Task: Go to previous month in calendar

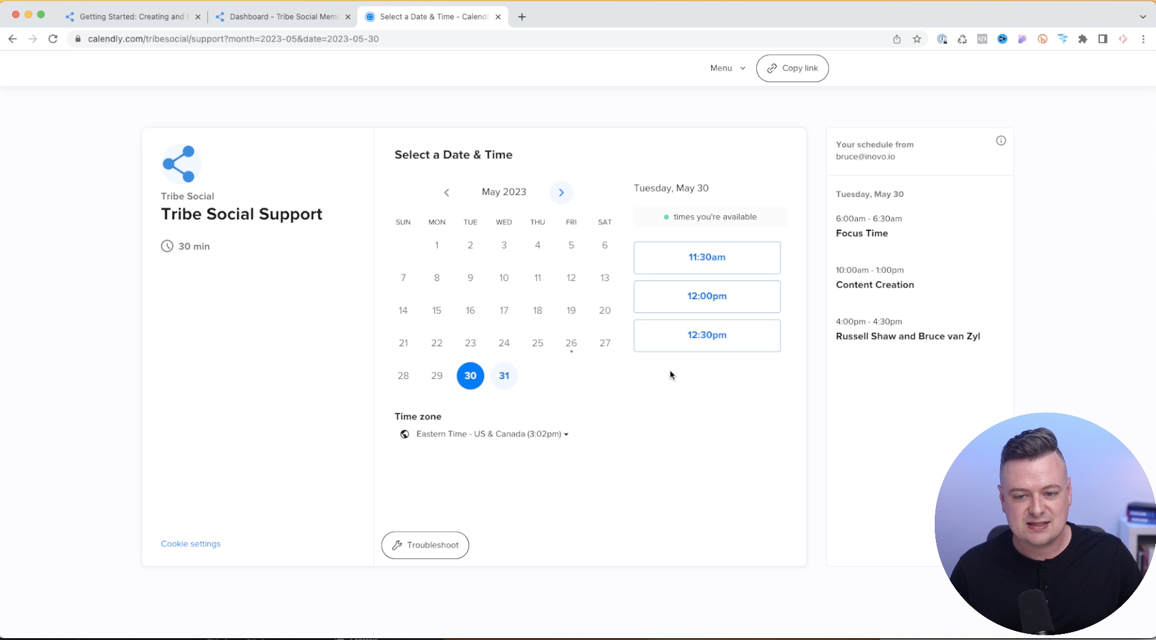Action: [x=446, y=192]
